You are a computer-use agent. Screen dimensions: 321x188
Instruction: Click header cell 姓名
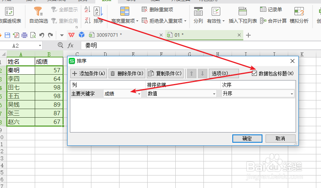click(21, 61)
